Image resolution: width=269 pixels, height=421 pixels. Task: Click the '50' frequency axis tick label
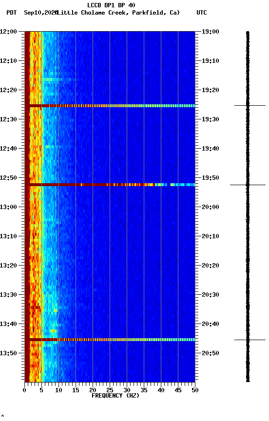pyautogui.click(x=195, y=390)
